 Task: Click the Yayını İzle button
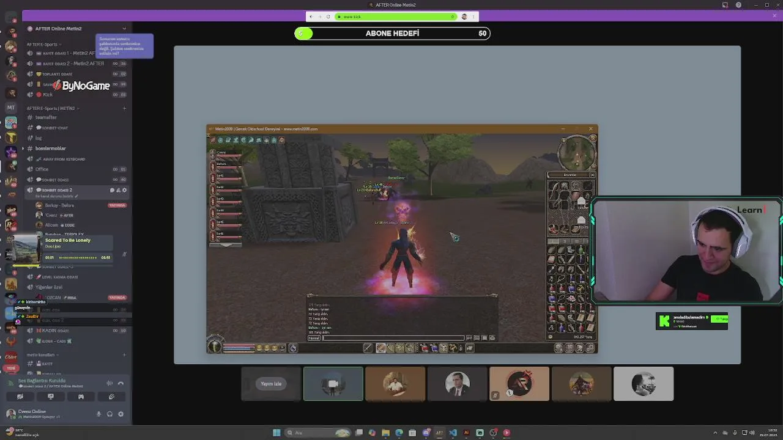point(271,384)
